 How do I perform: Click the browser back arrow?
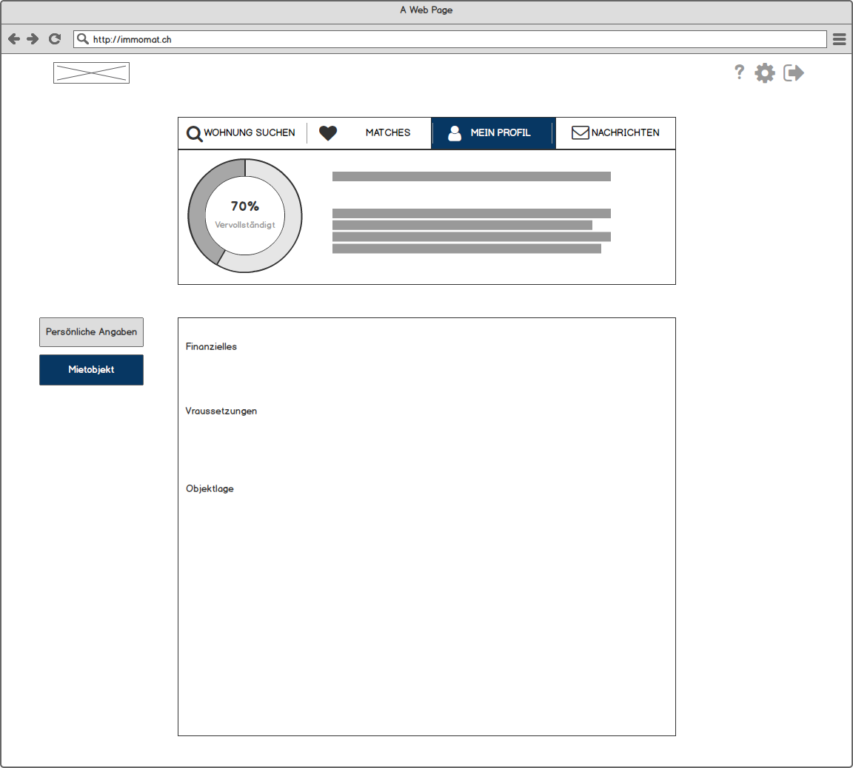click(14, 39)
